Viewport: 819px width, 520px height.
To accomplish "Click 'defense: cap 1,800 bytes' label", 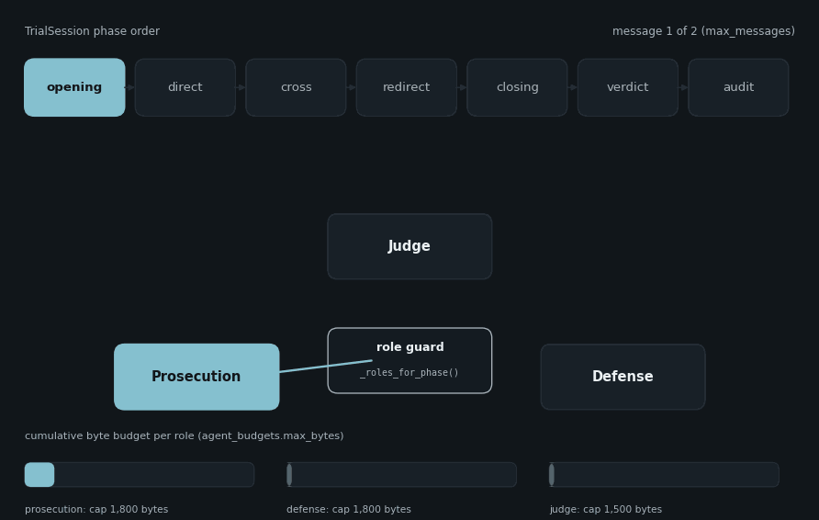I will click(x=349, y=509).
